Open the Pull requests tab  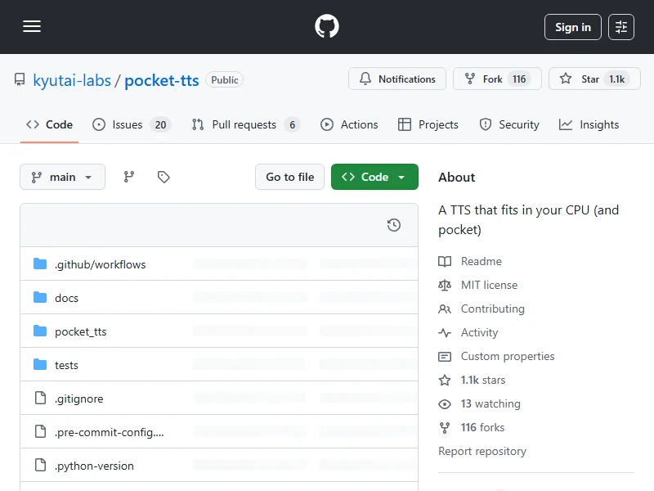[245, 124]
